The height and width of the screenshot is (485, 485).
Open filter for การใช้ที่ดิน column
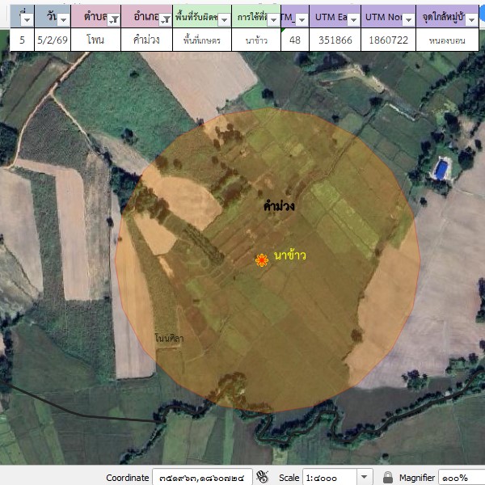pos(273,19)
